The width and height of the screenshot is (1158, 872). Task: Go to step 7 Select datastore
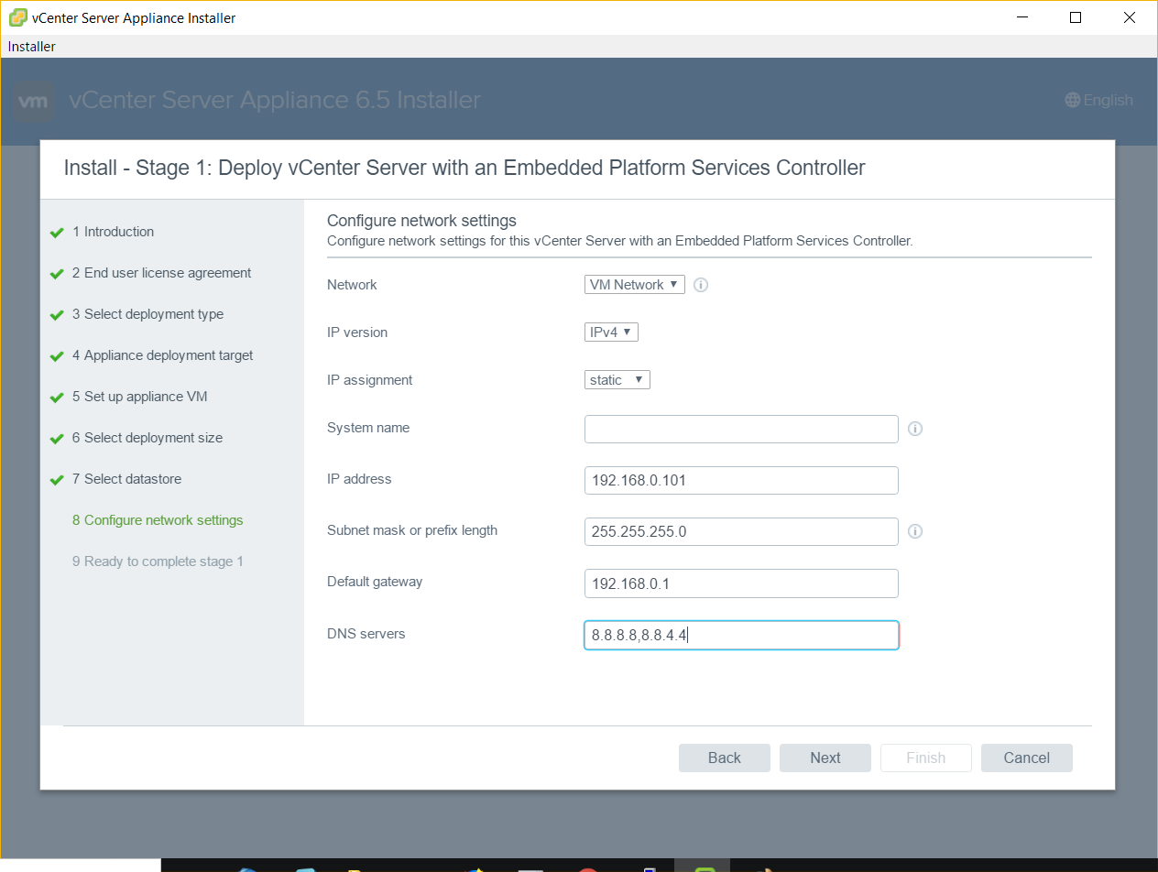(x=126, y=479)
